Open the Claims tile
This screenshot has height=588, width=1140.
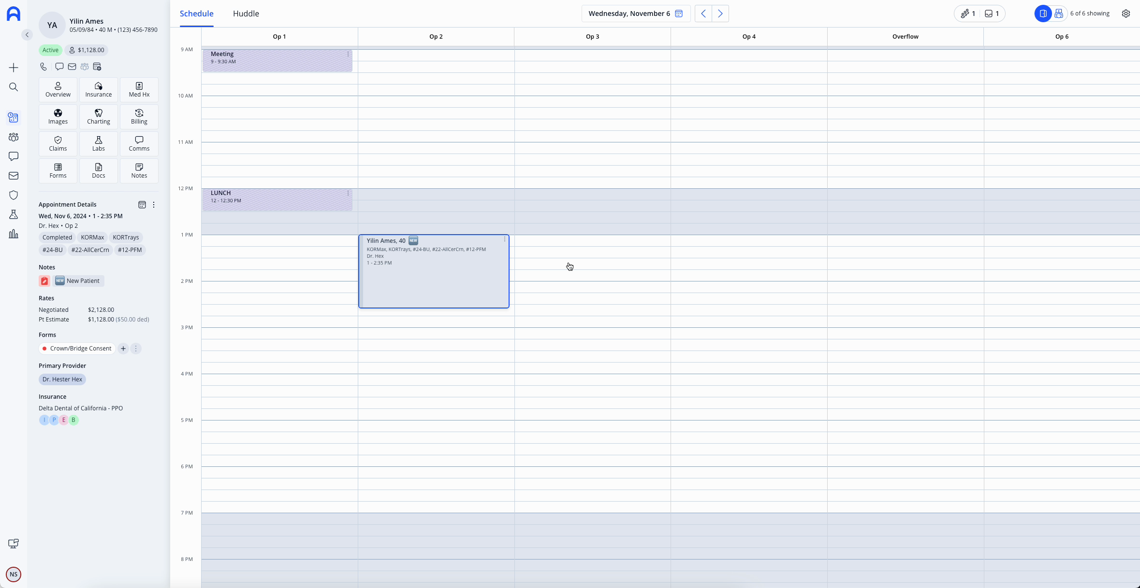pyautogui.click(x=58, y=144)
